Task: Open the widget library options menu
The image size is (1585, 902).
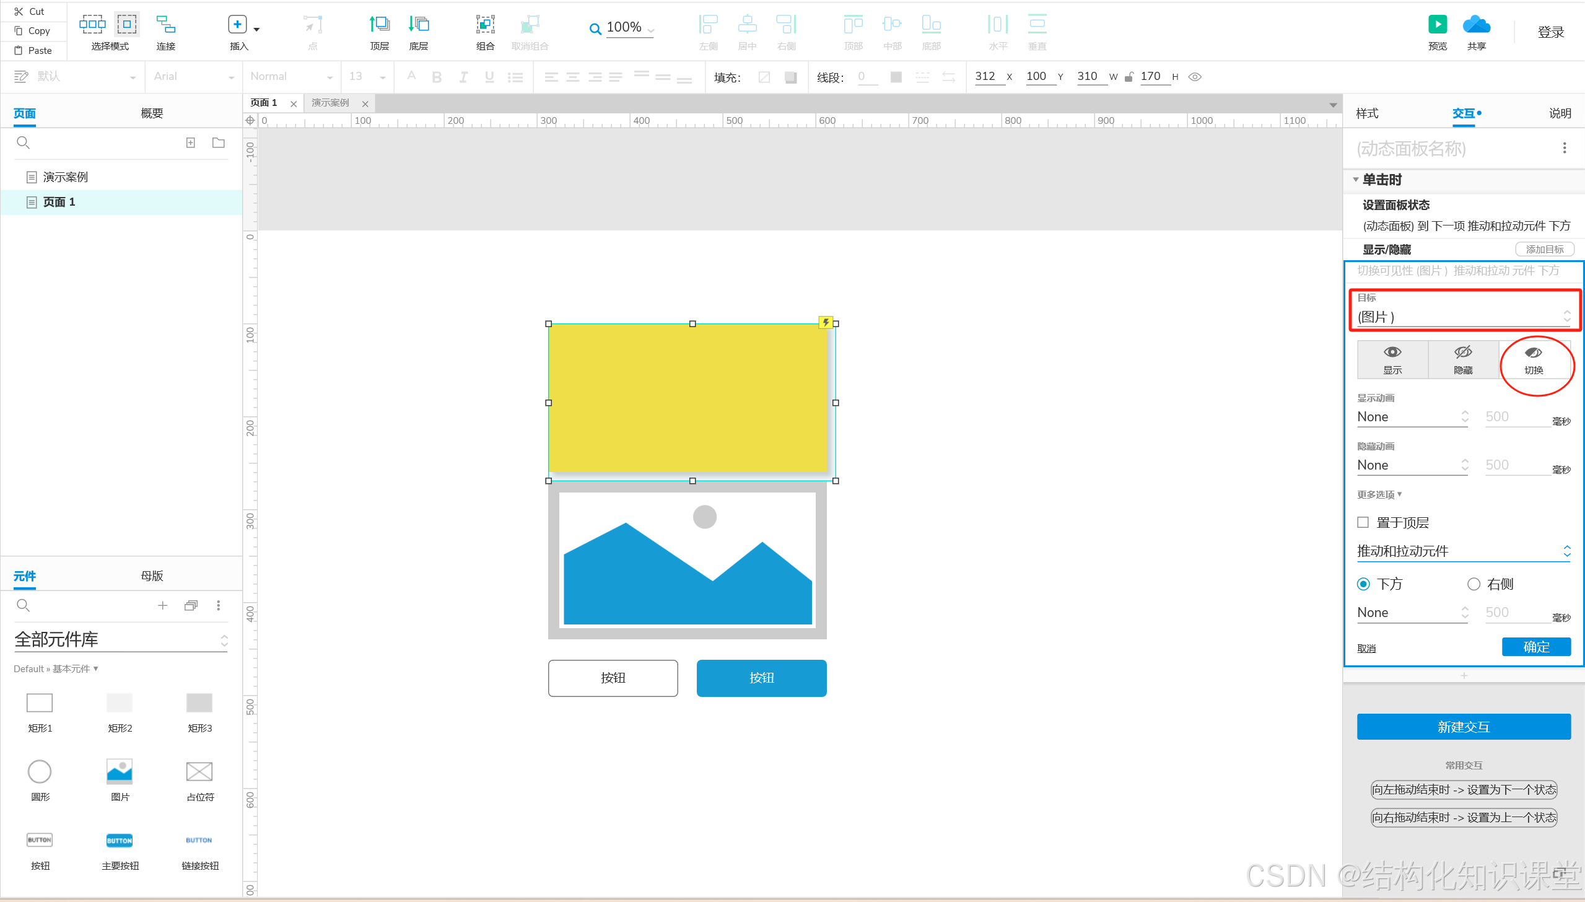Action: pos(218,605)
